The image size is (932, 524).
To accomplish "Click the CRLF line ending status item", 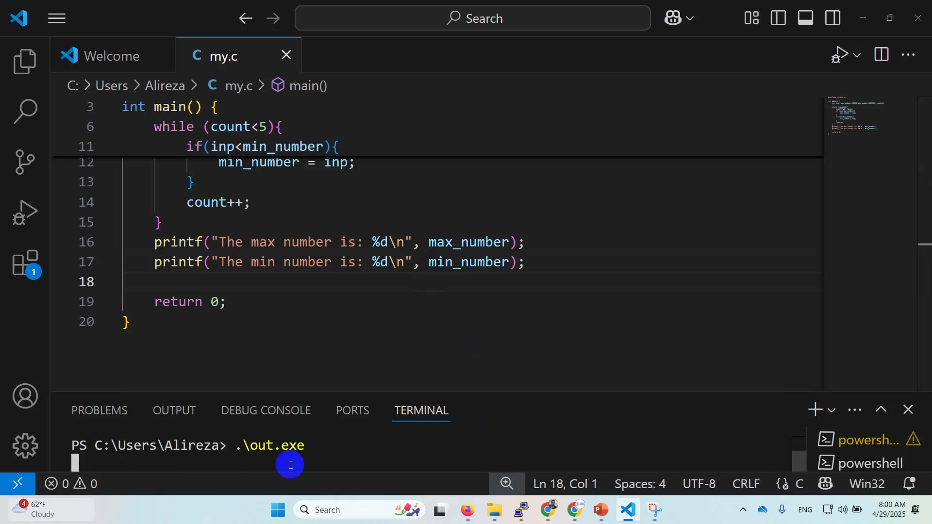I will [746, 484].
